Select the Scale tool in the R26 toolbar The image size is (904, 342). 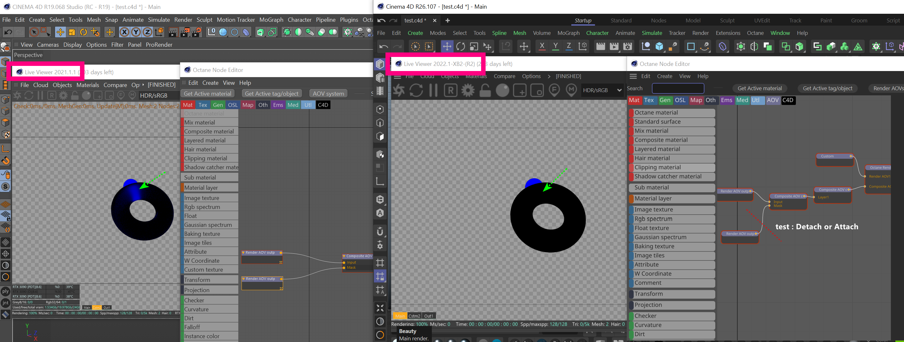pos(474,46)
